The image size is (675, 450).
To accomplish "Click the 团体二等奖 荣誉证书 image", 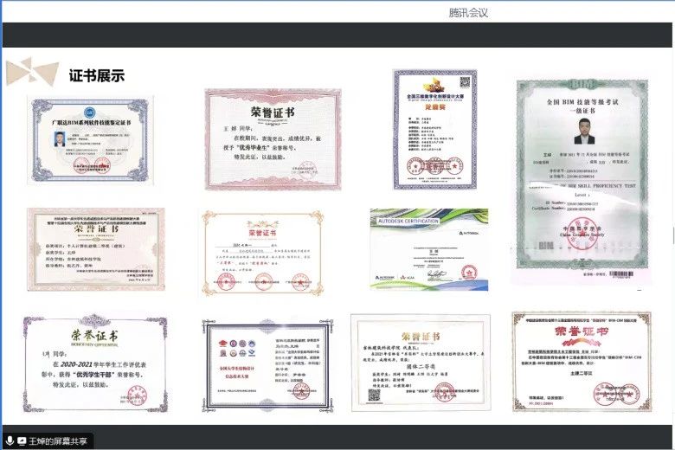I will (420, 362).
